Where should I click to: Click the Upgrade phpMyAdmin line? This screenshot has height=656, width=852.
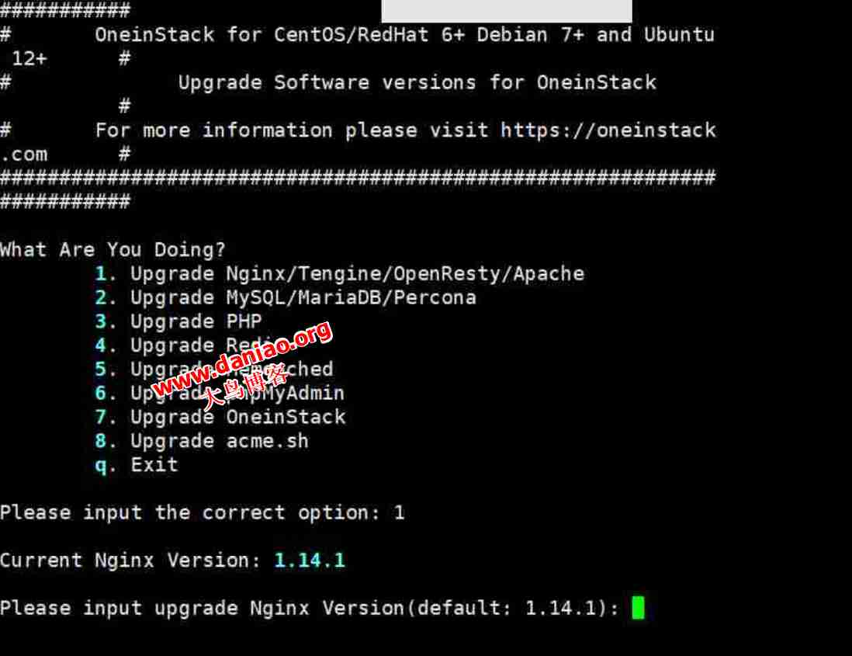220,394
